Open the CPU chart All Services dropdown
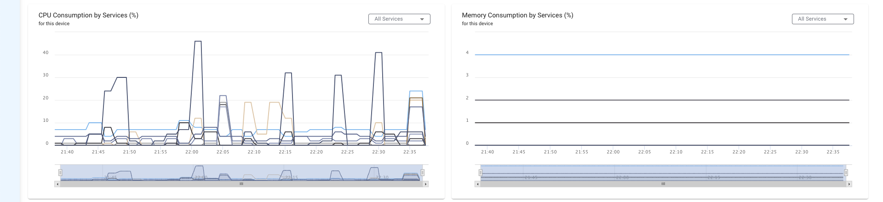Image resolution: width=883 pixels, height=202 pixels. (399, 19)
